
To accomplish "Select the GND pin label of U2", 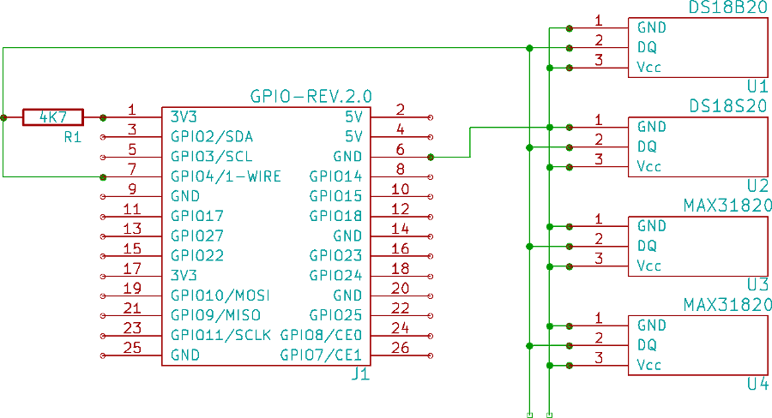I will click(x=652, y=127).
